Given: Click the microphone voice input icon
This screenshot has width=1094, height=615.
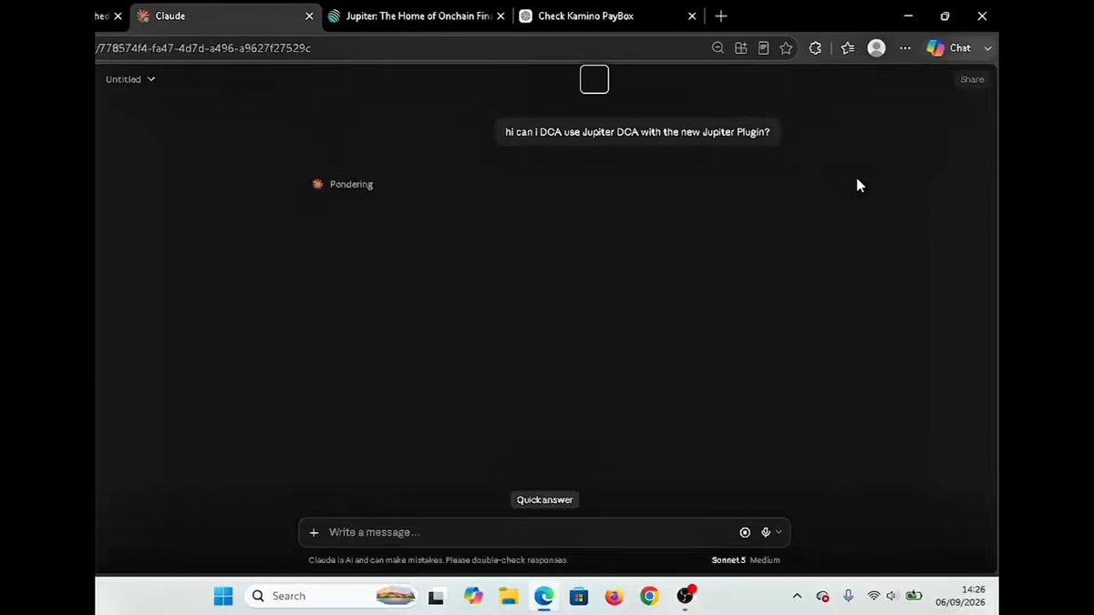Looking at the screenshot, I should point(766,532).
